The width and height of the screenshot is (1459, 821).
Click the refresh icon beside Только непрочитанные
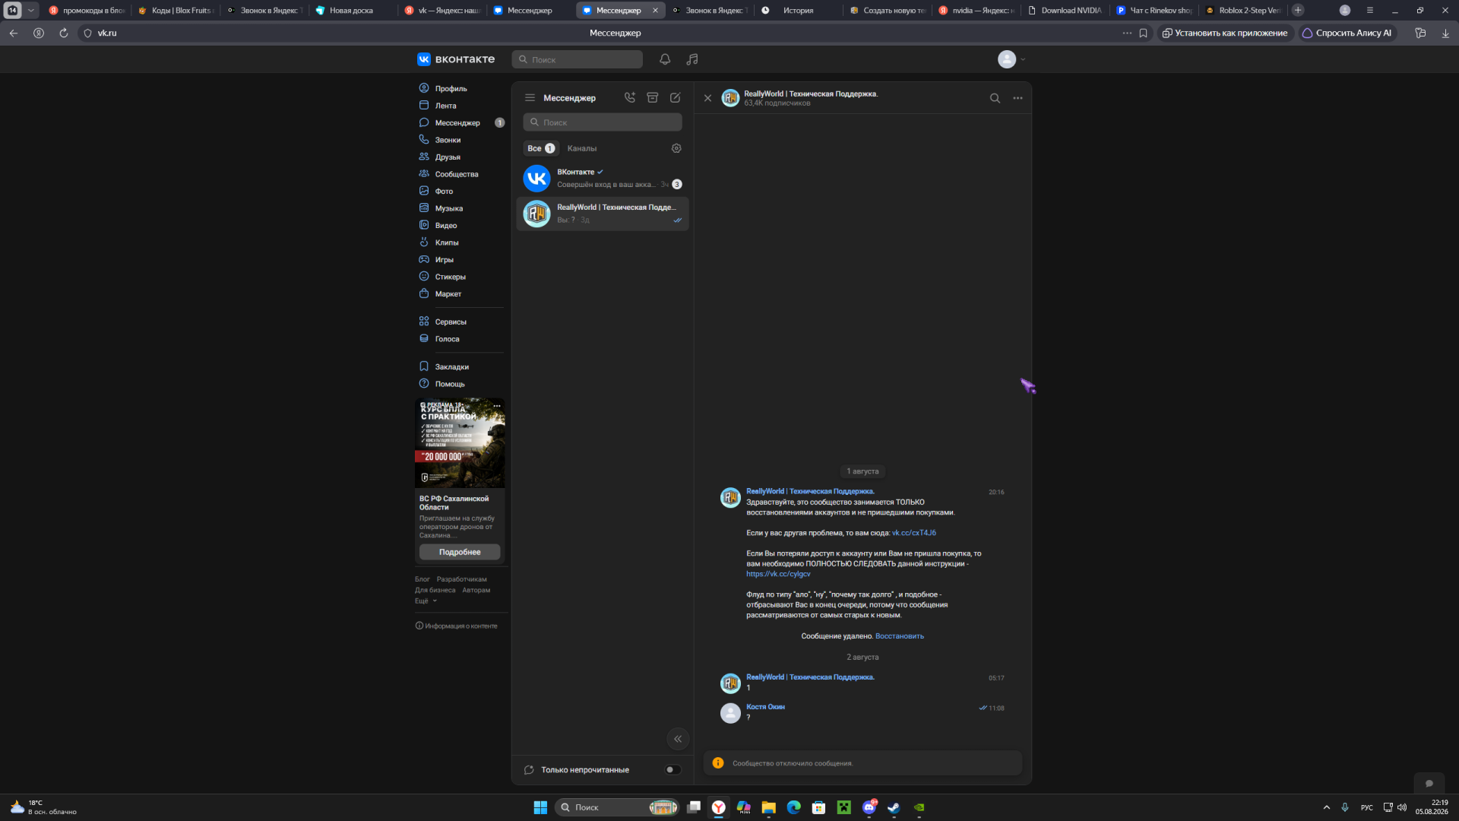[529, 770]
